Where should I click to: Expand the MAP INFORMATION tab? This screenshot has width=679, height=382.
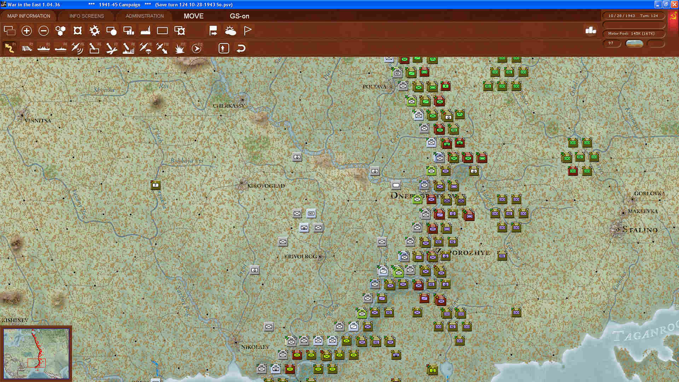pos(29,16)
